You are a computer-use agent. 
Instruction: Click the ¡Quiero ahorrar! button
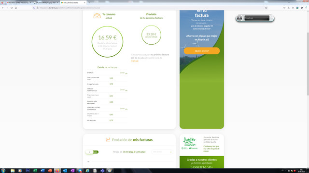202,51
